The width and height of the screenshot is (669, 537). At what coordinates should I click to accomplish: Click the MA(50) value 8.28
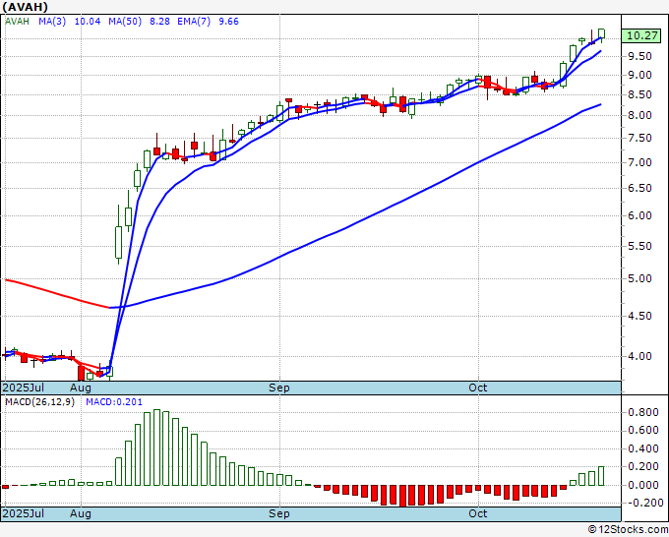[x=159, y=22]
